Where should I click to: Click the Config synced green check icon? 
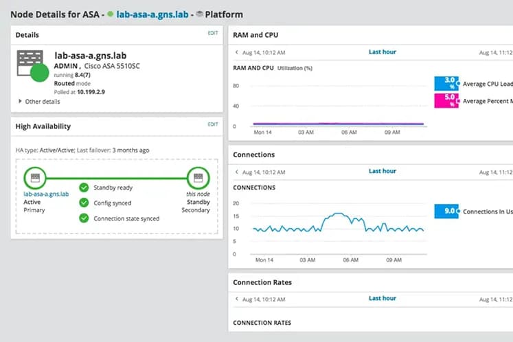[84, 203]
